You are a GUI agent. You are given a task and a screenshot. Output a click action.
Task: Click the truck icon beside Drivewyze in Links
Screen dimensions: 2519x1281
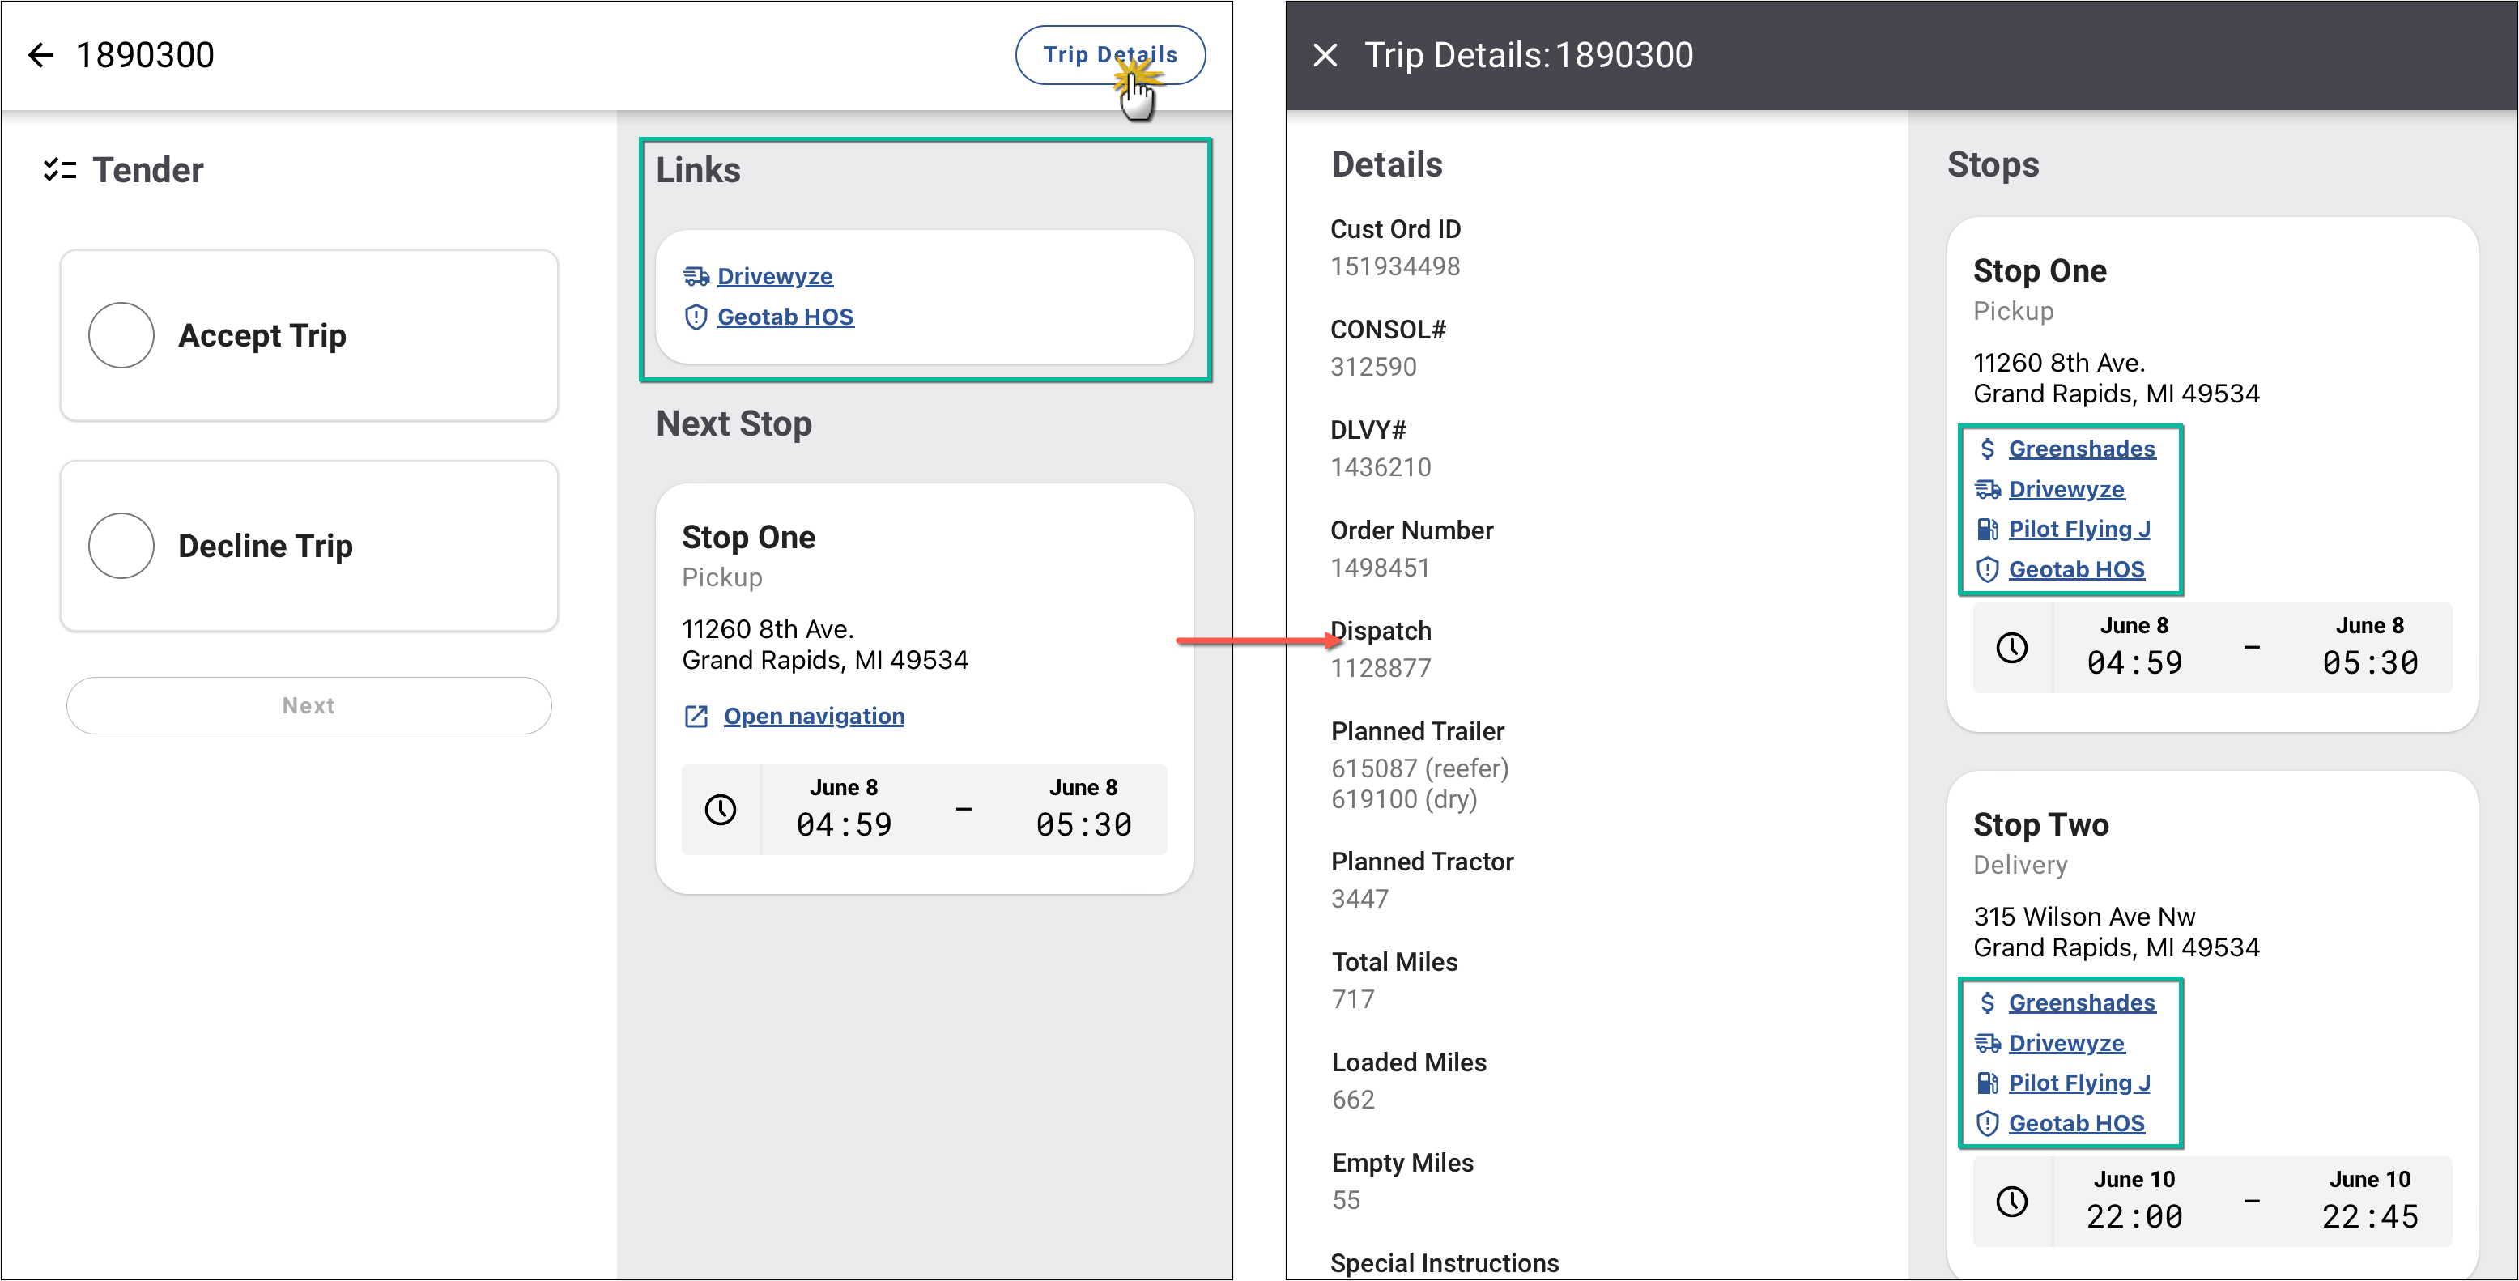tap(696, 277)
